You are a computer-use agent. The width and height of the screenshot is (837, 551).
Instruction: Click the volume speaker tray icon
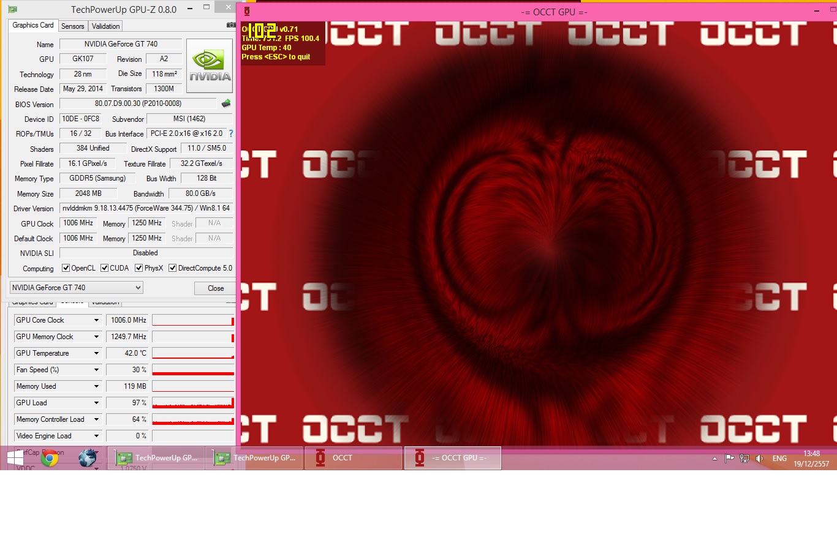760,458
